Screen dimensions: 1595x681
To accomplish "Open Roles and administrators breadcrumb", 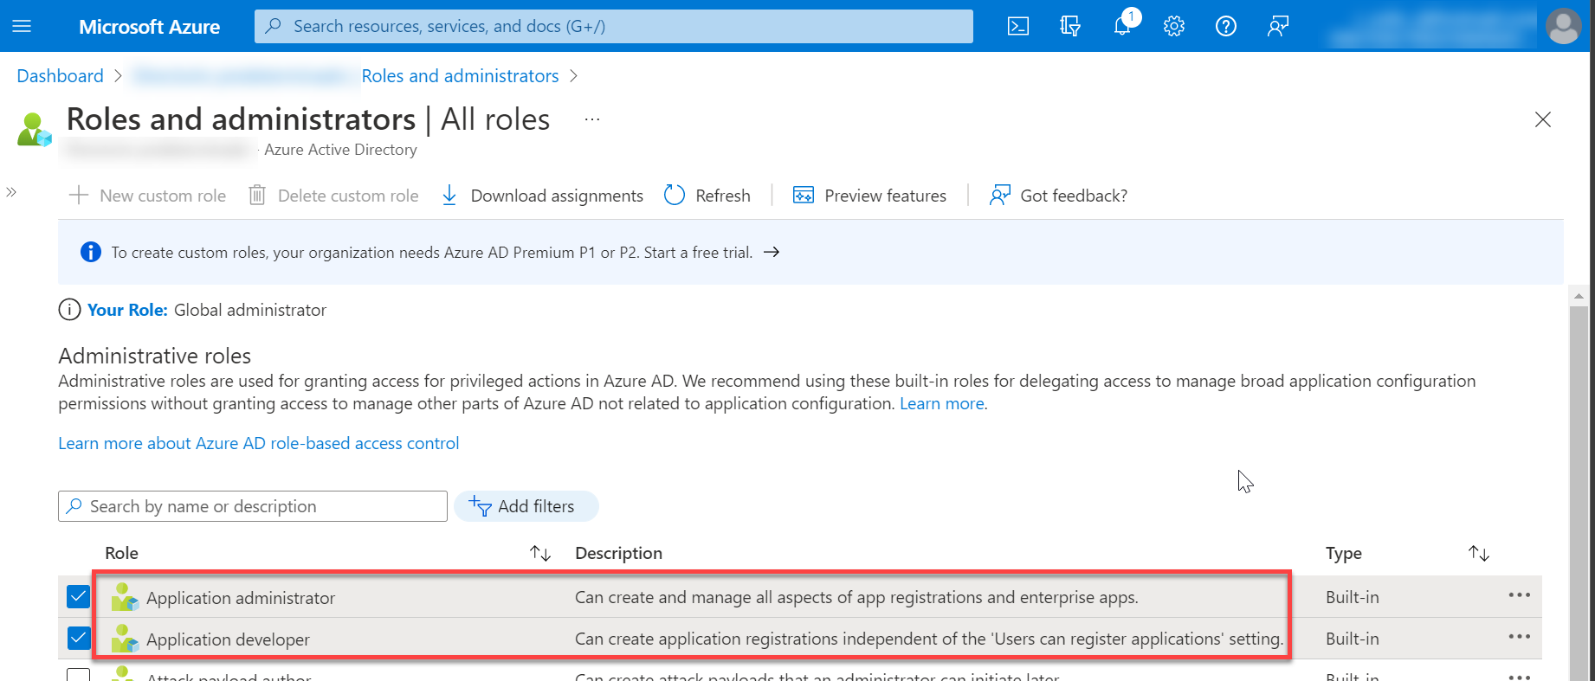I will (x=460, y=76).
